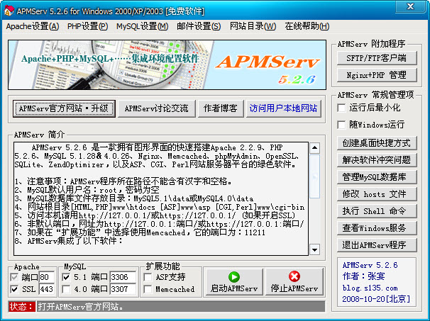Viewport: 430px width, 321px height.
Task: Click scroll down arrow in 简介 box
Action: [x=314, y=249]
